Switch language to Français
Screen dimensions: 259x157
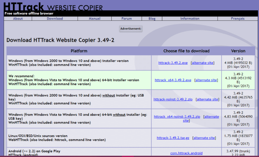[238, 19]
